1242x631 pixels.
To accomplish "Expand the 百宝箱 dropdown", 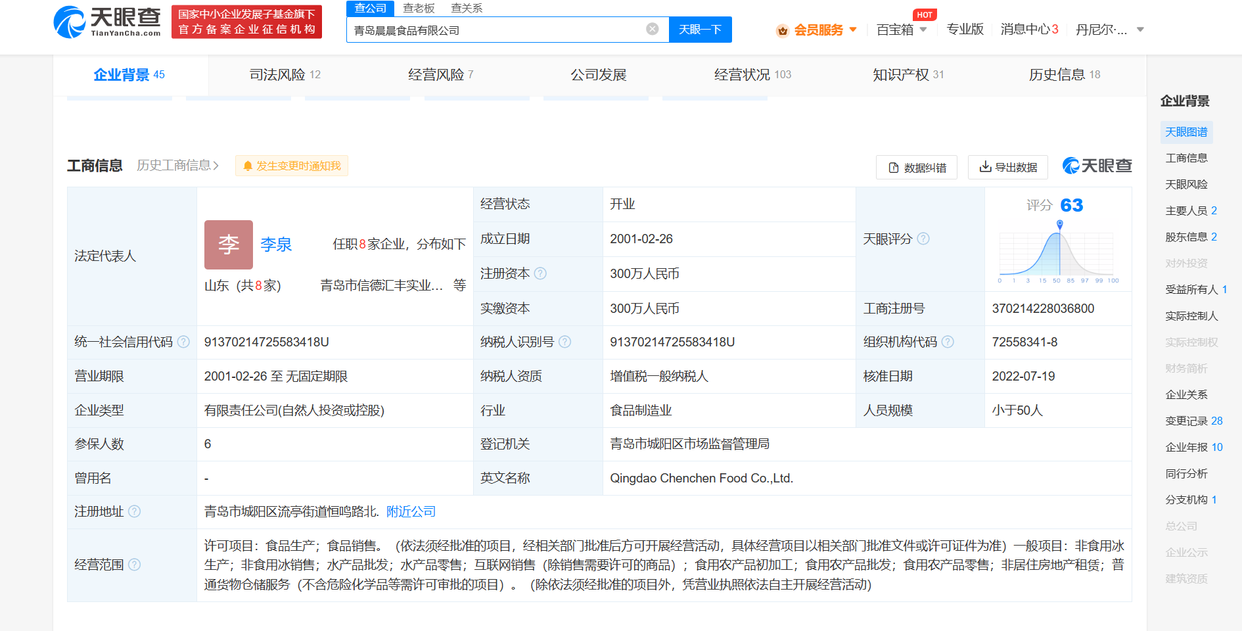I will (x=923, y=30).
